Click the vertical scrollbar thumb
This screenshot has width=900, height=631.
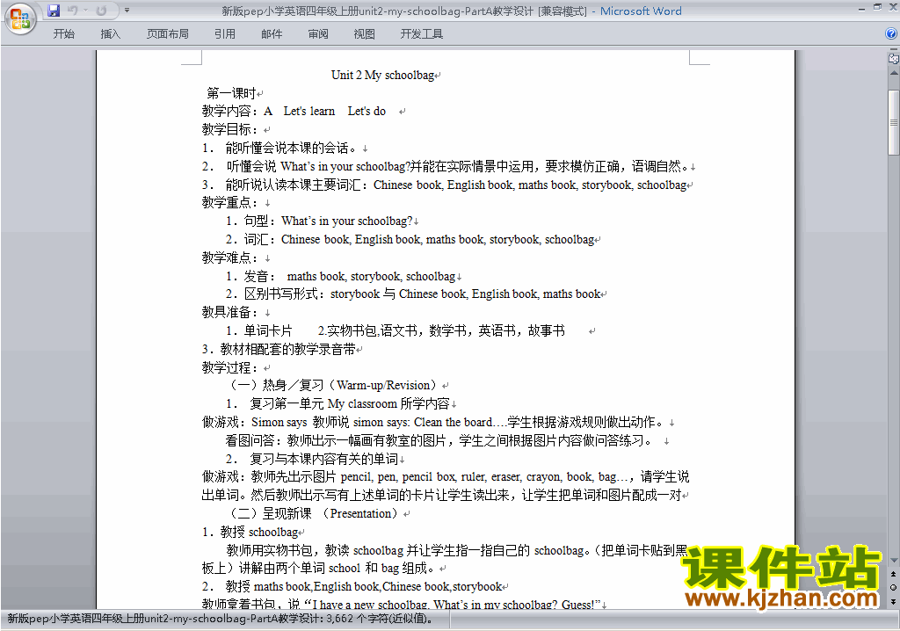pos(893,122)
